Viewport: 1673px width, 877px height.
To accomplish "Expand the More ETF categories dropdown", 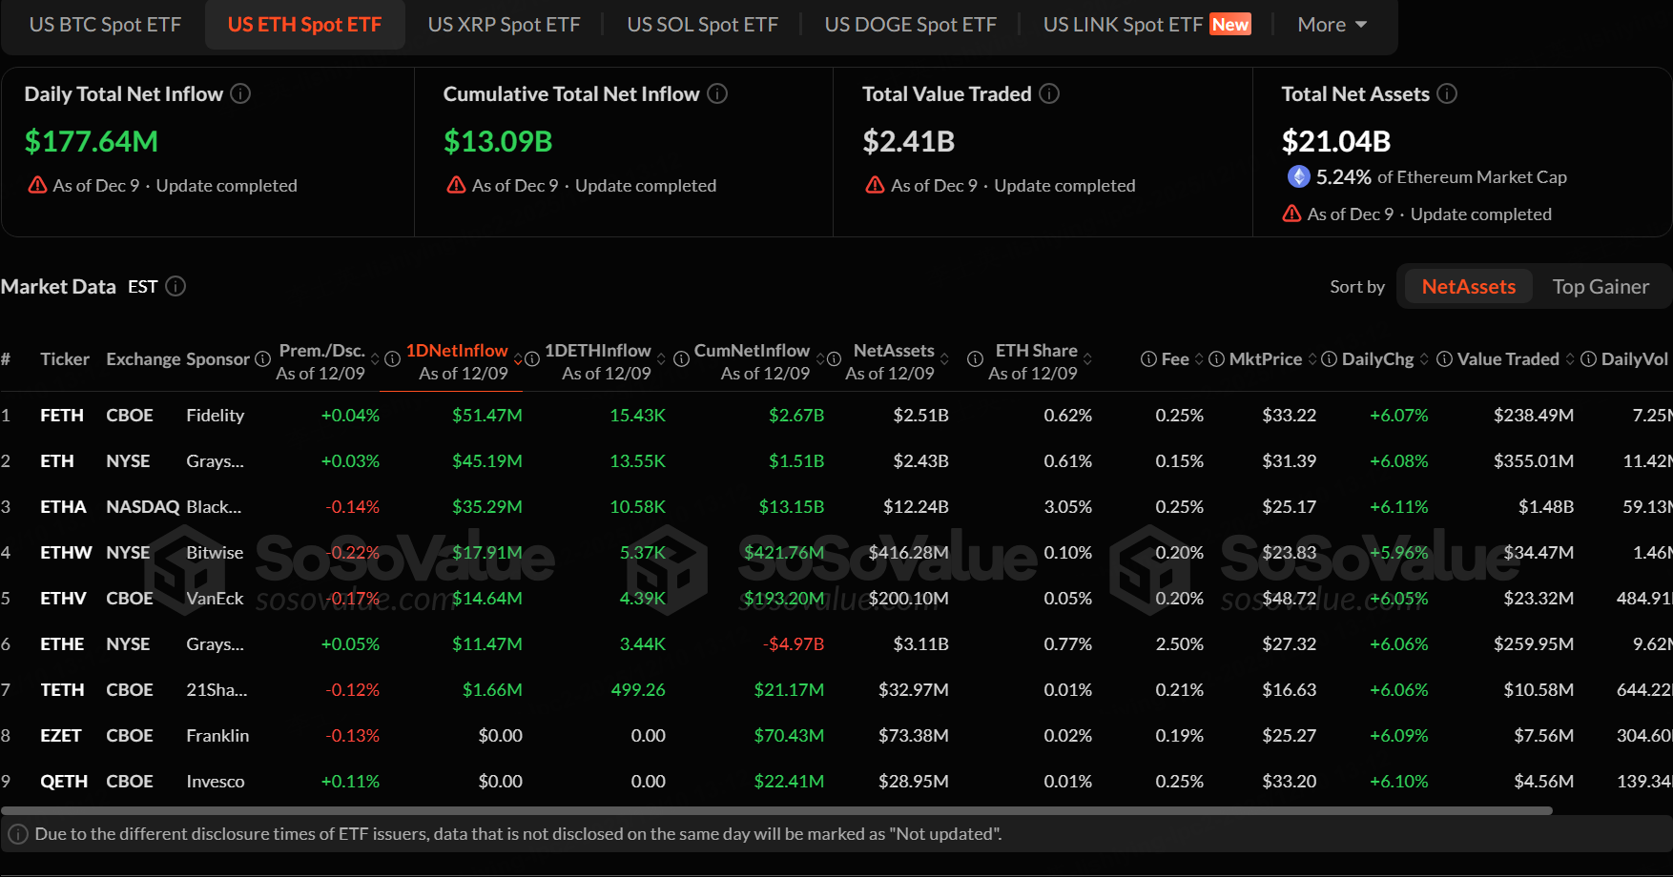I will pos(1332,25).
